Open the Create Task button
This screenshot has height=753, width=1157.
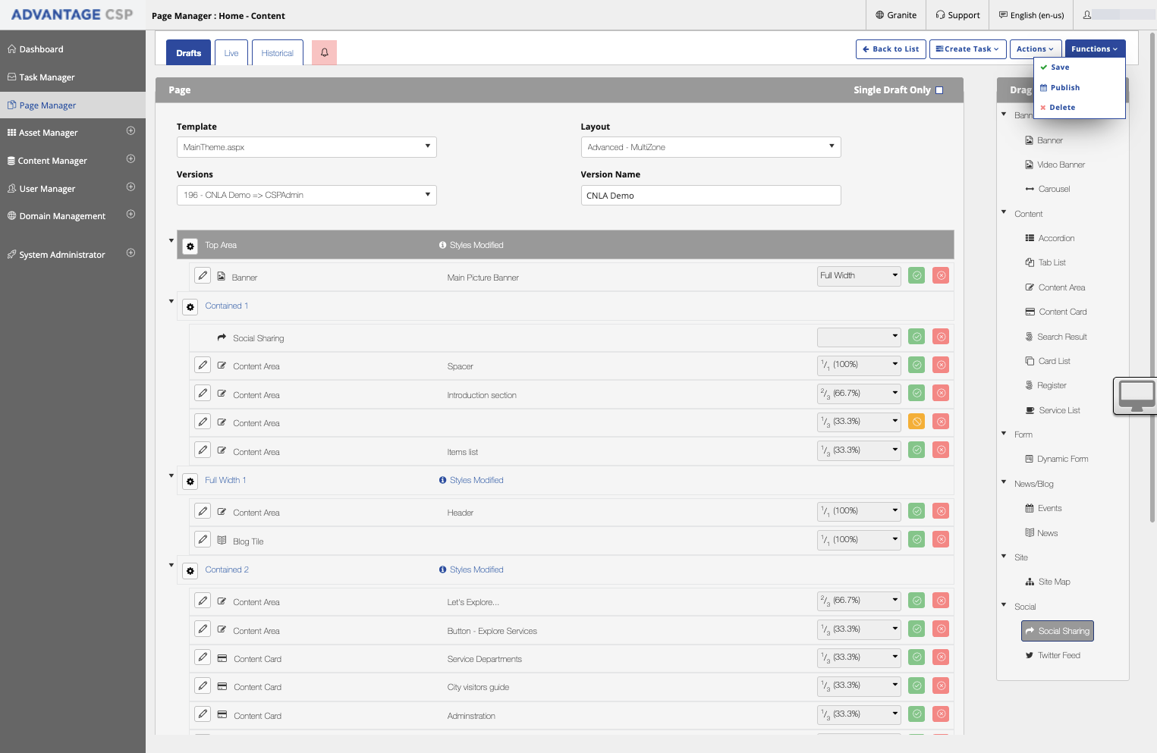pos(968,49)
